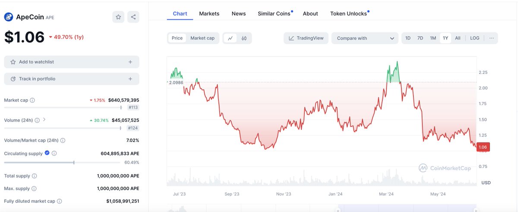Screen dimensions: 518x212
Task: Click the Sep '23 axis label
Action: pos(232,194)
